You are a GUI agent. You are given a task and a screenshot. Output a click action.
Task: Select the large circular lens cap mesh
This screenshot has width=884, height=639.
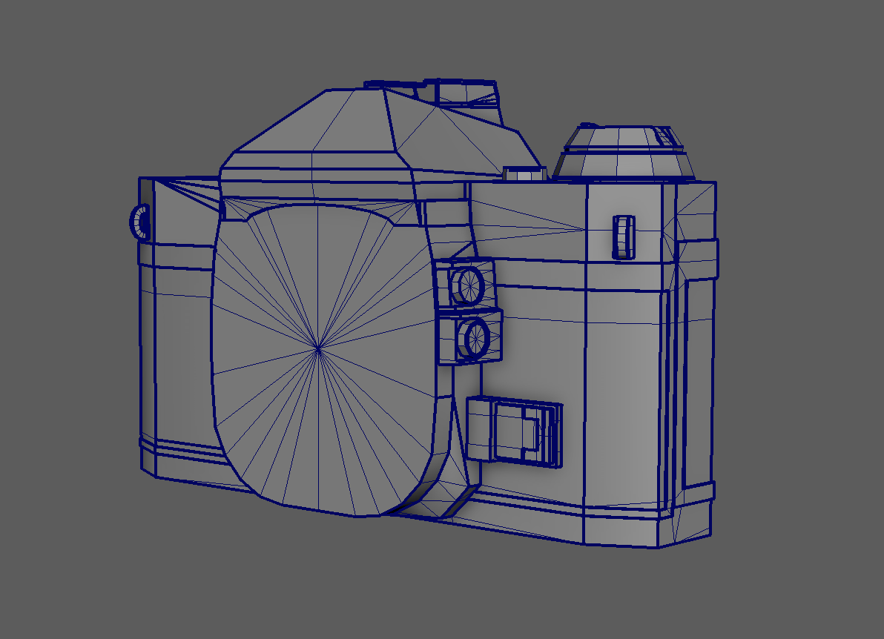pyautogui.click(x=323, y=360)
